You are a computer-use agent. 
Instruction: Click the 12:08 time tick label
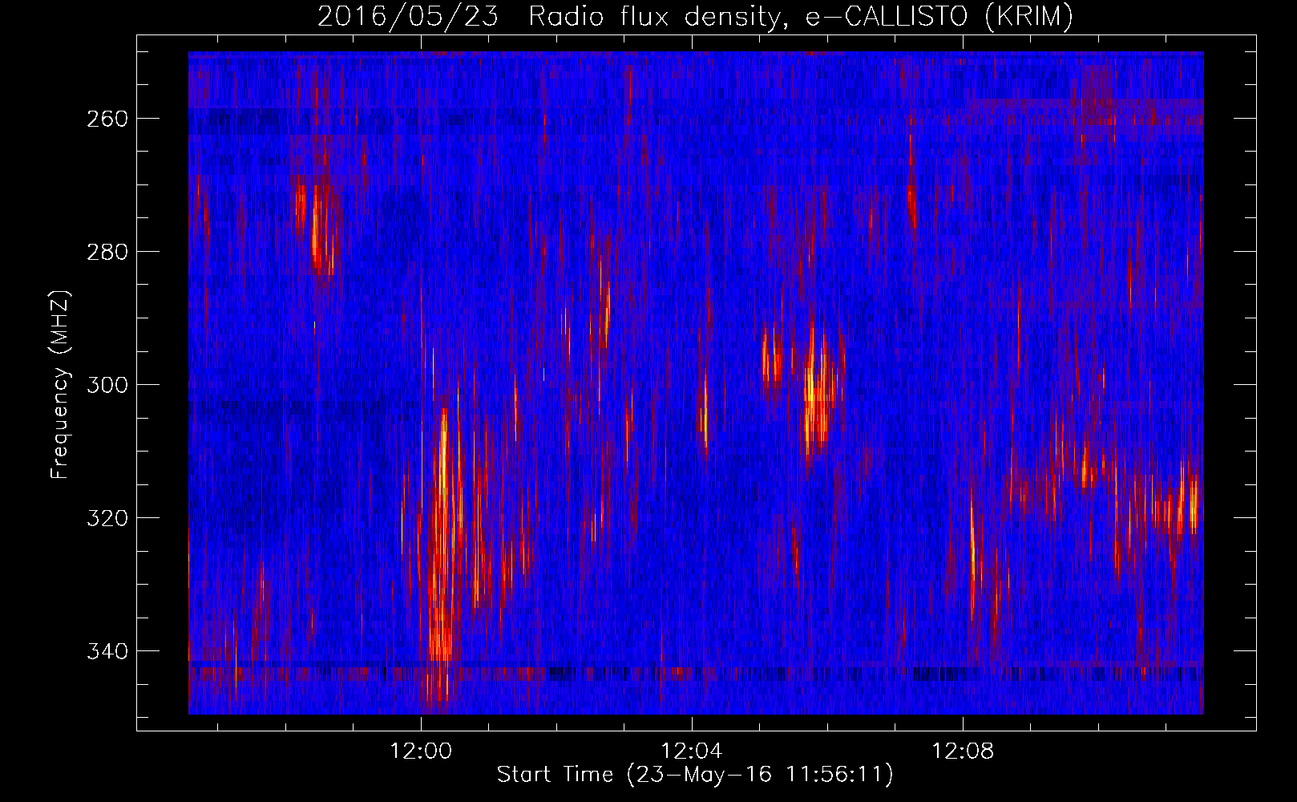click(x=963, y=751)
